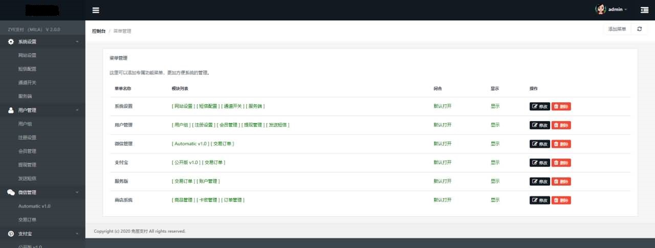Collapse the 微信管理 sidebar group using its arrow
The width and height of the screenshot is (655, 248).
tap(77, 192)
